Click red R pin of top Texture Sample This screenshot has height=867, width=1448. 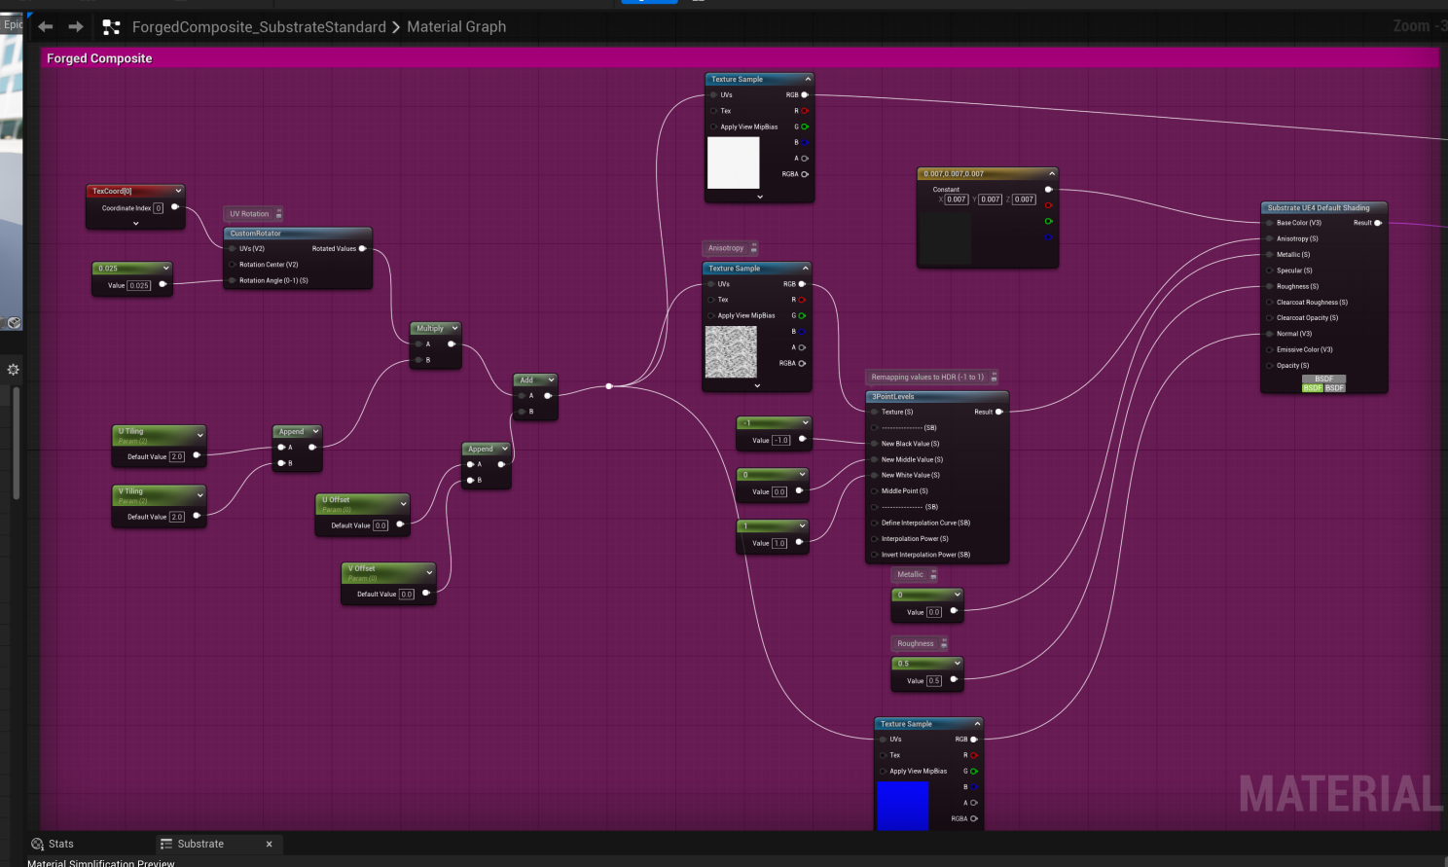point(805,111)
